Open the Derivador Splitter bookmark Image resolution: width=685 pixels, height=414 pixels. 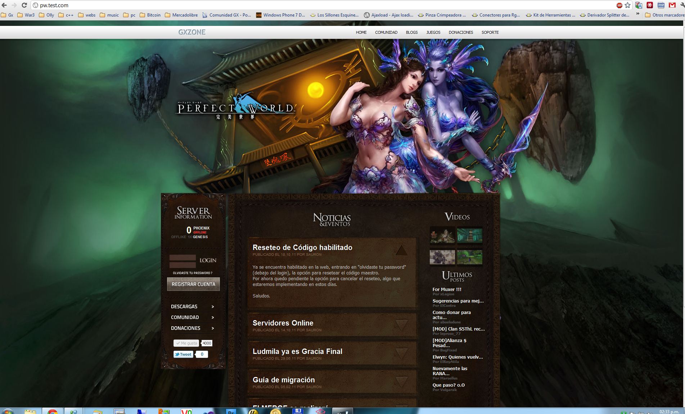604,15
